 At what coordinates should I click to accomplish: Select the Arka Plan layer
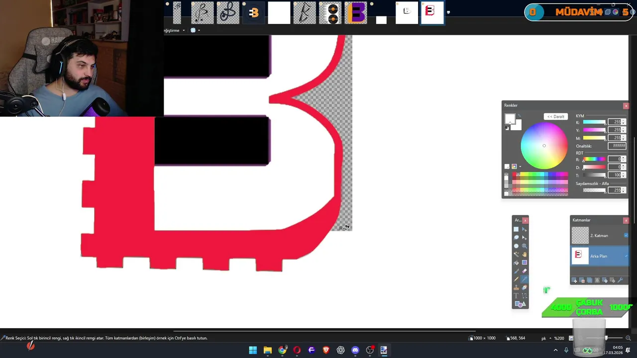coord(599,256)
